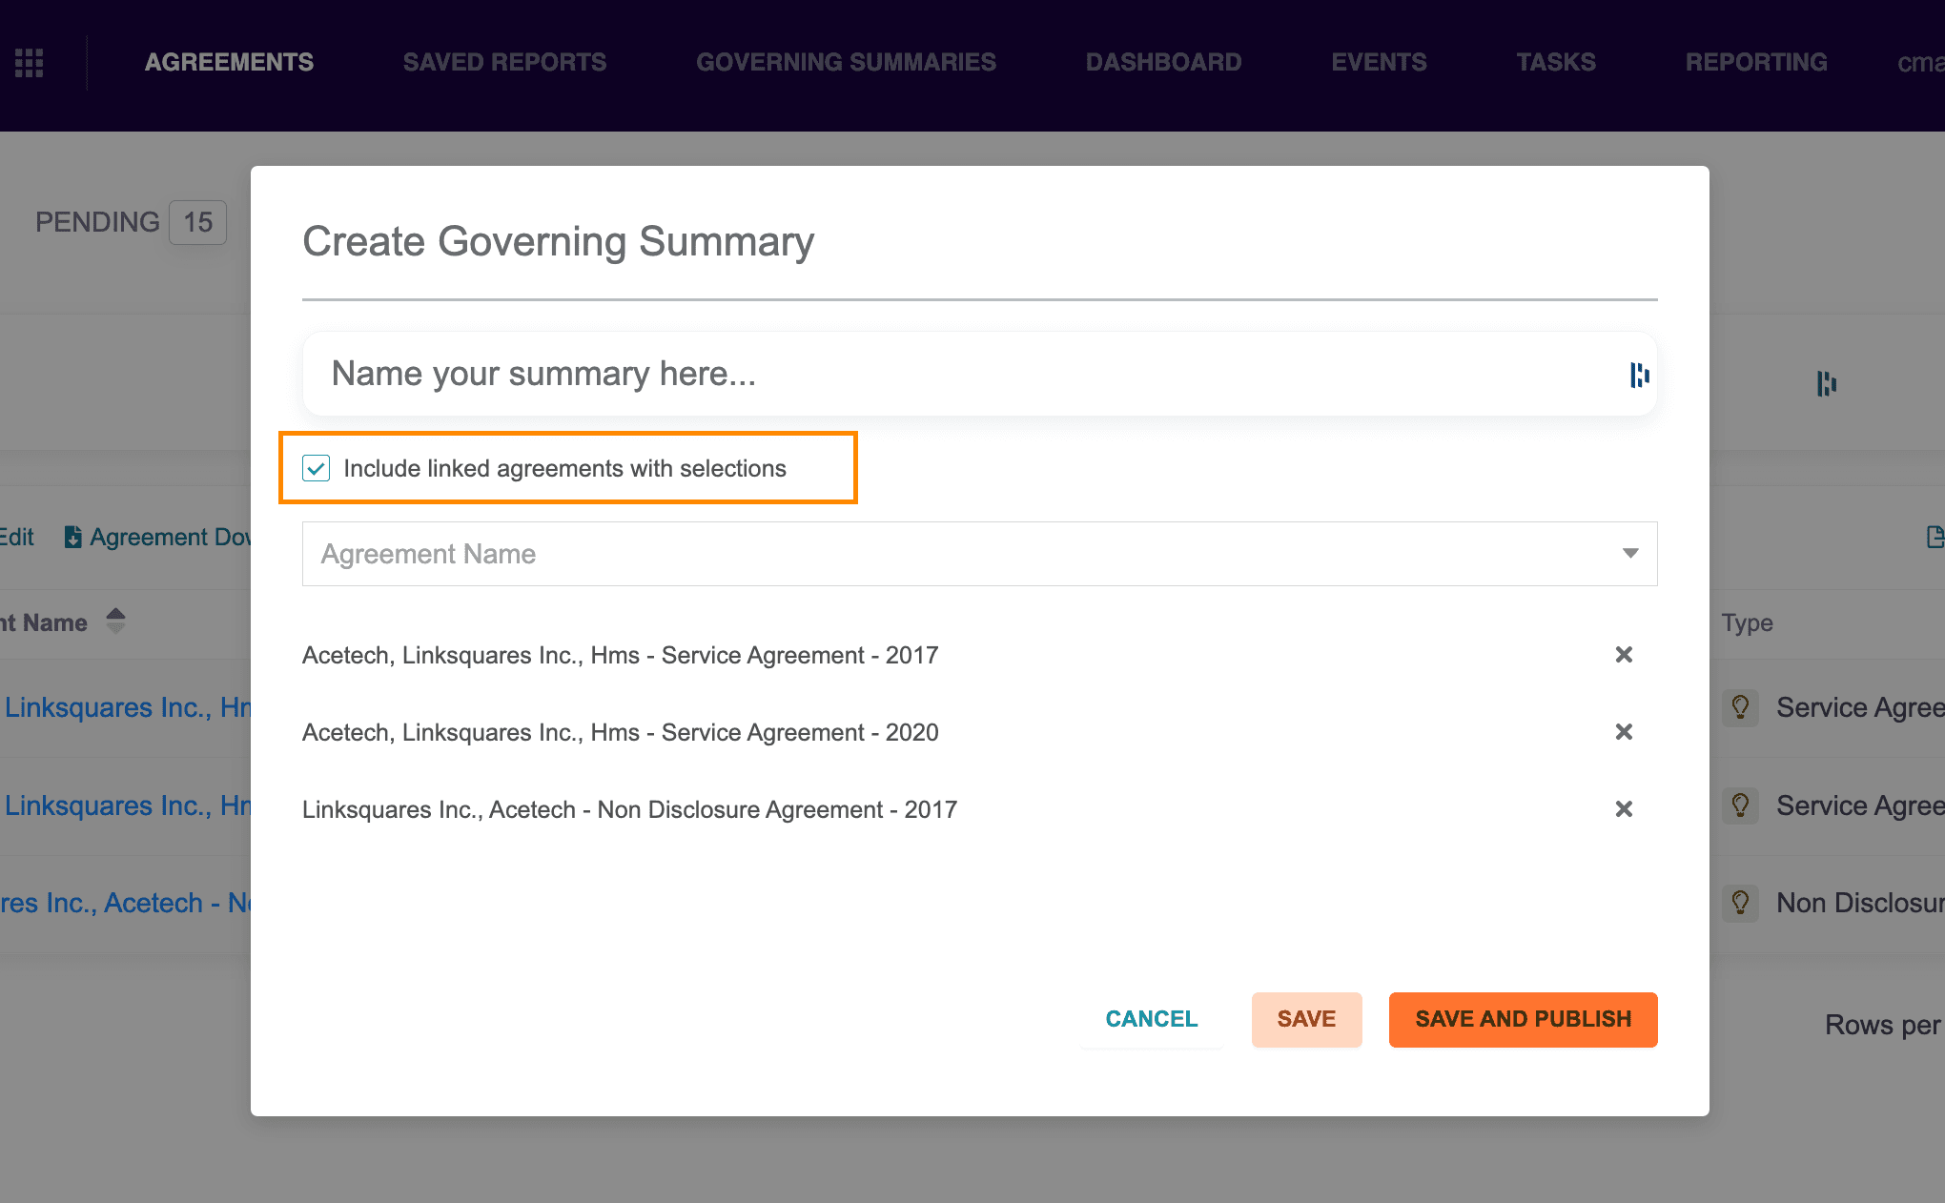Click the Agreement Download file icon

pyautogui.click(x=72, y=537)
